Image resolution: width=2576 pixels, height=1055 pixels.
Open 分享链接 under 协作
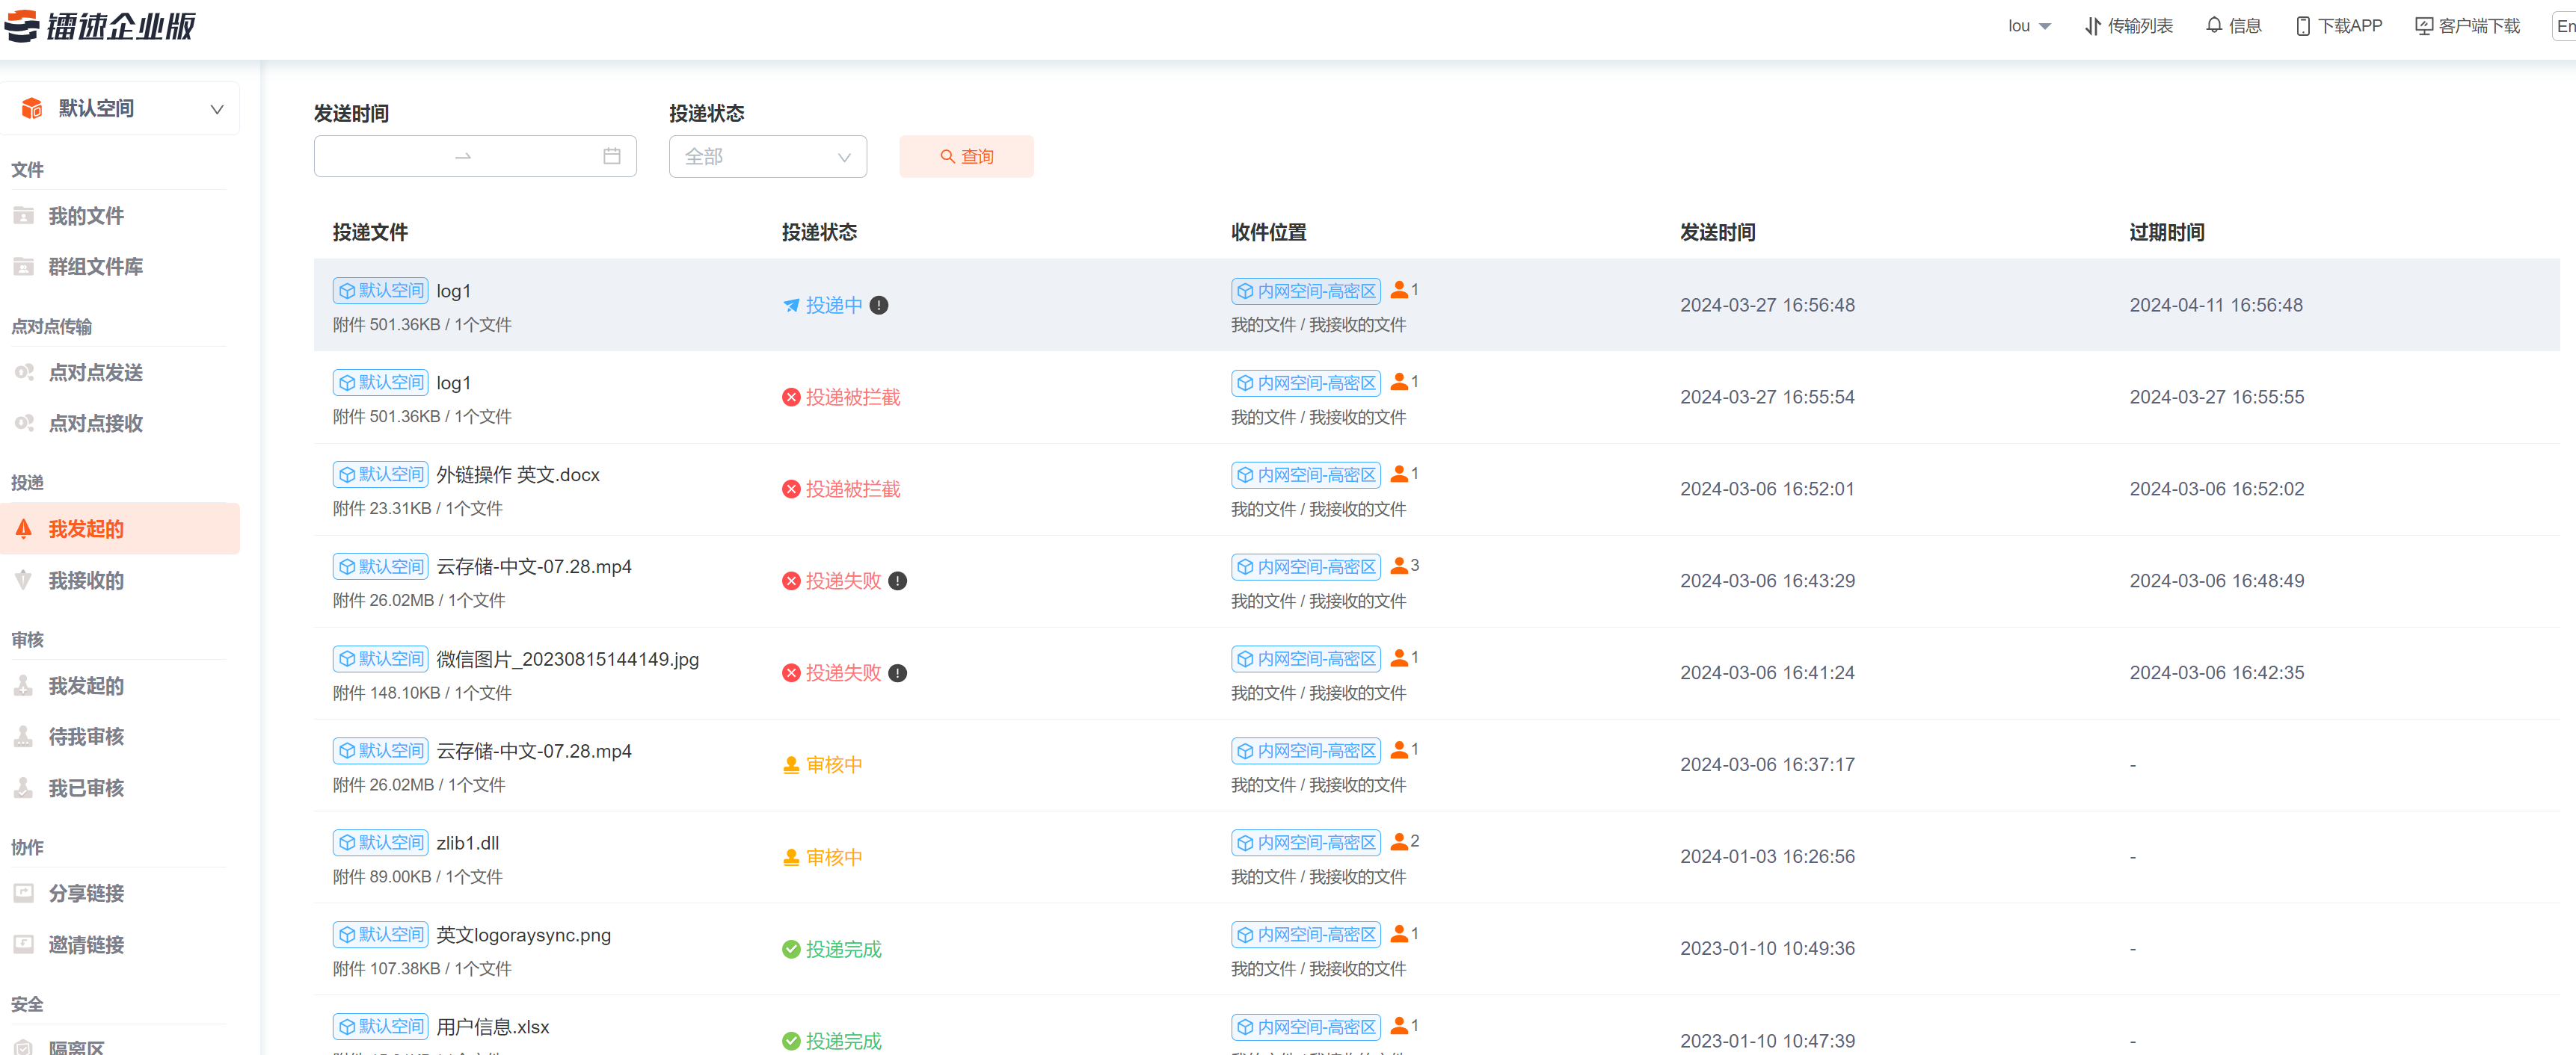click(86, 893)
